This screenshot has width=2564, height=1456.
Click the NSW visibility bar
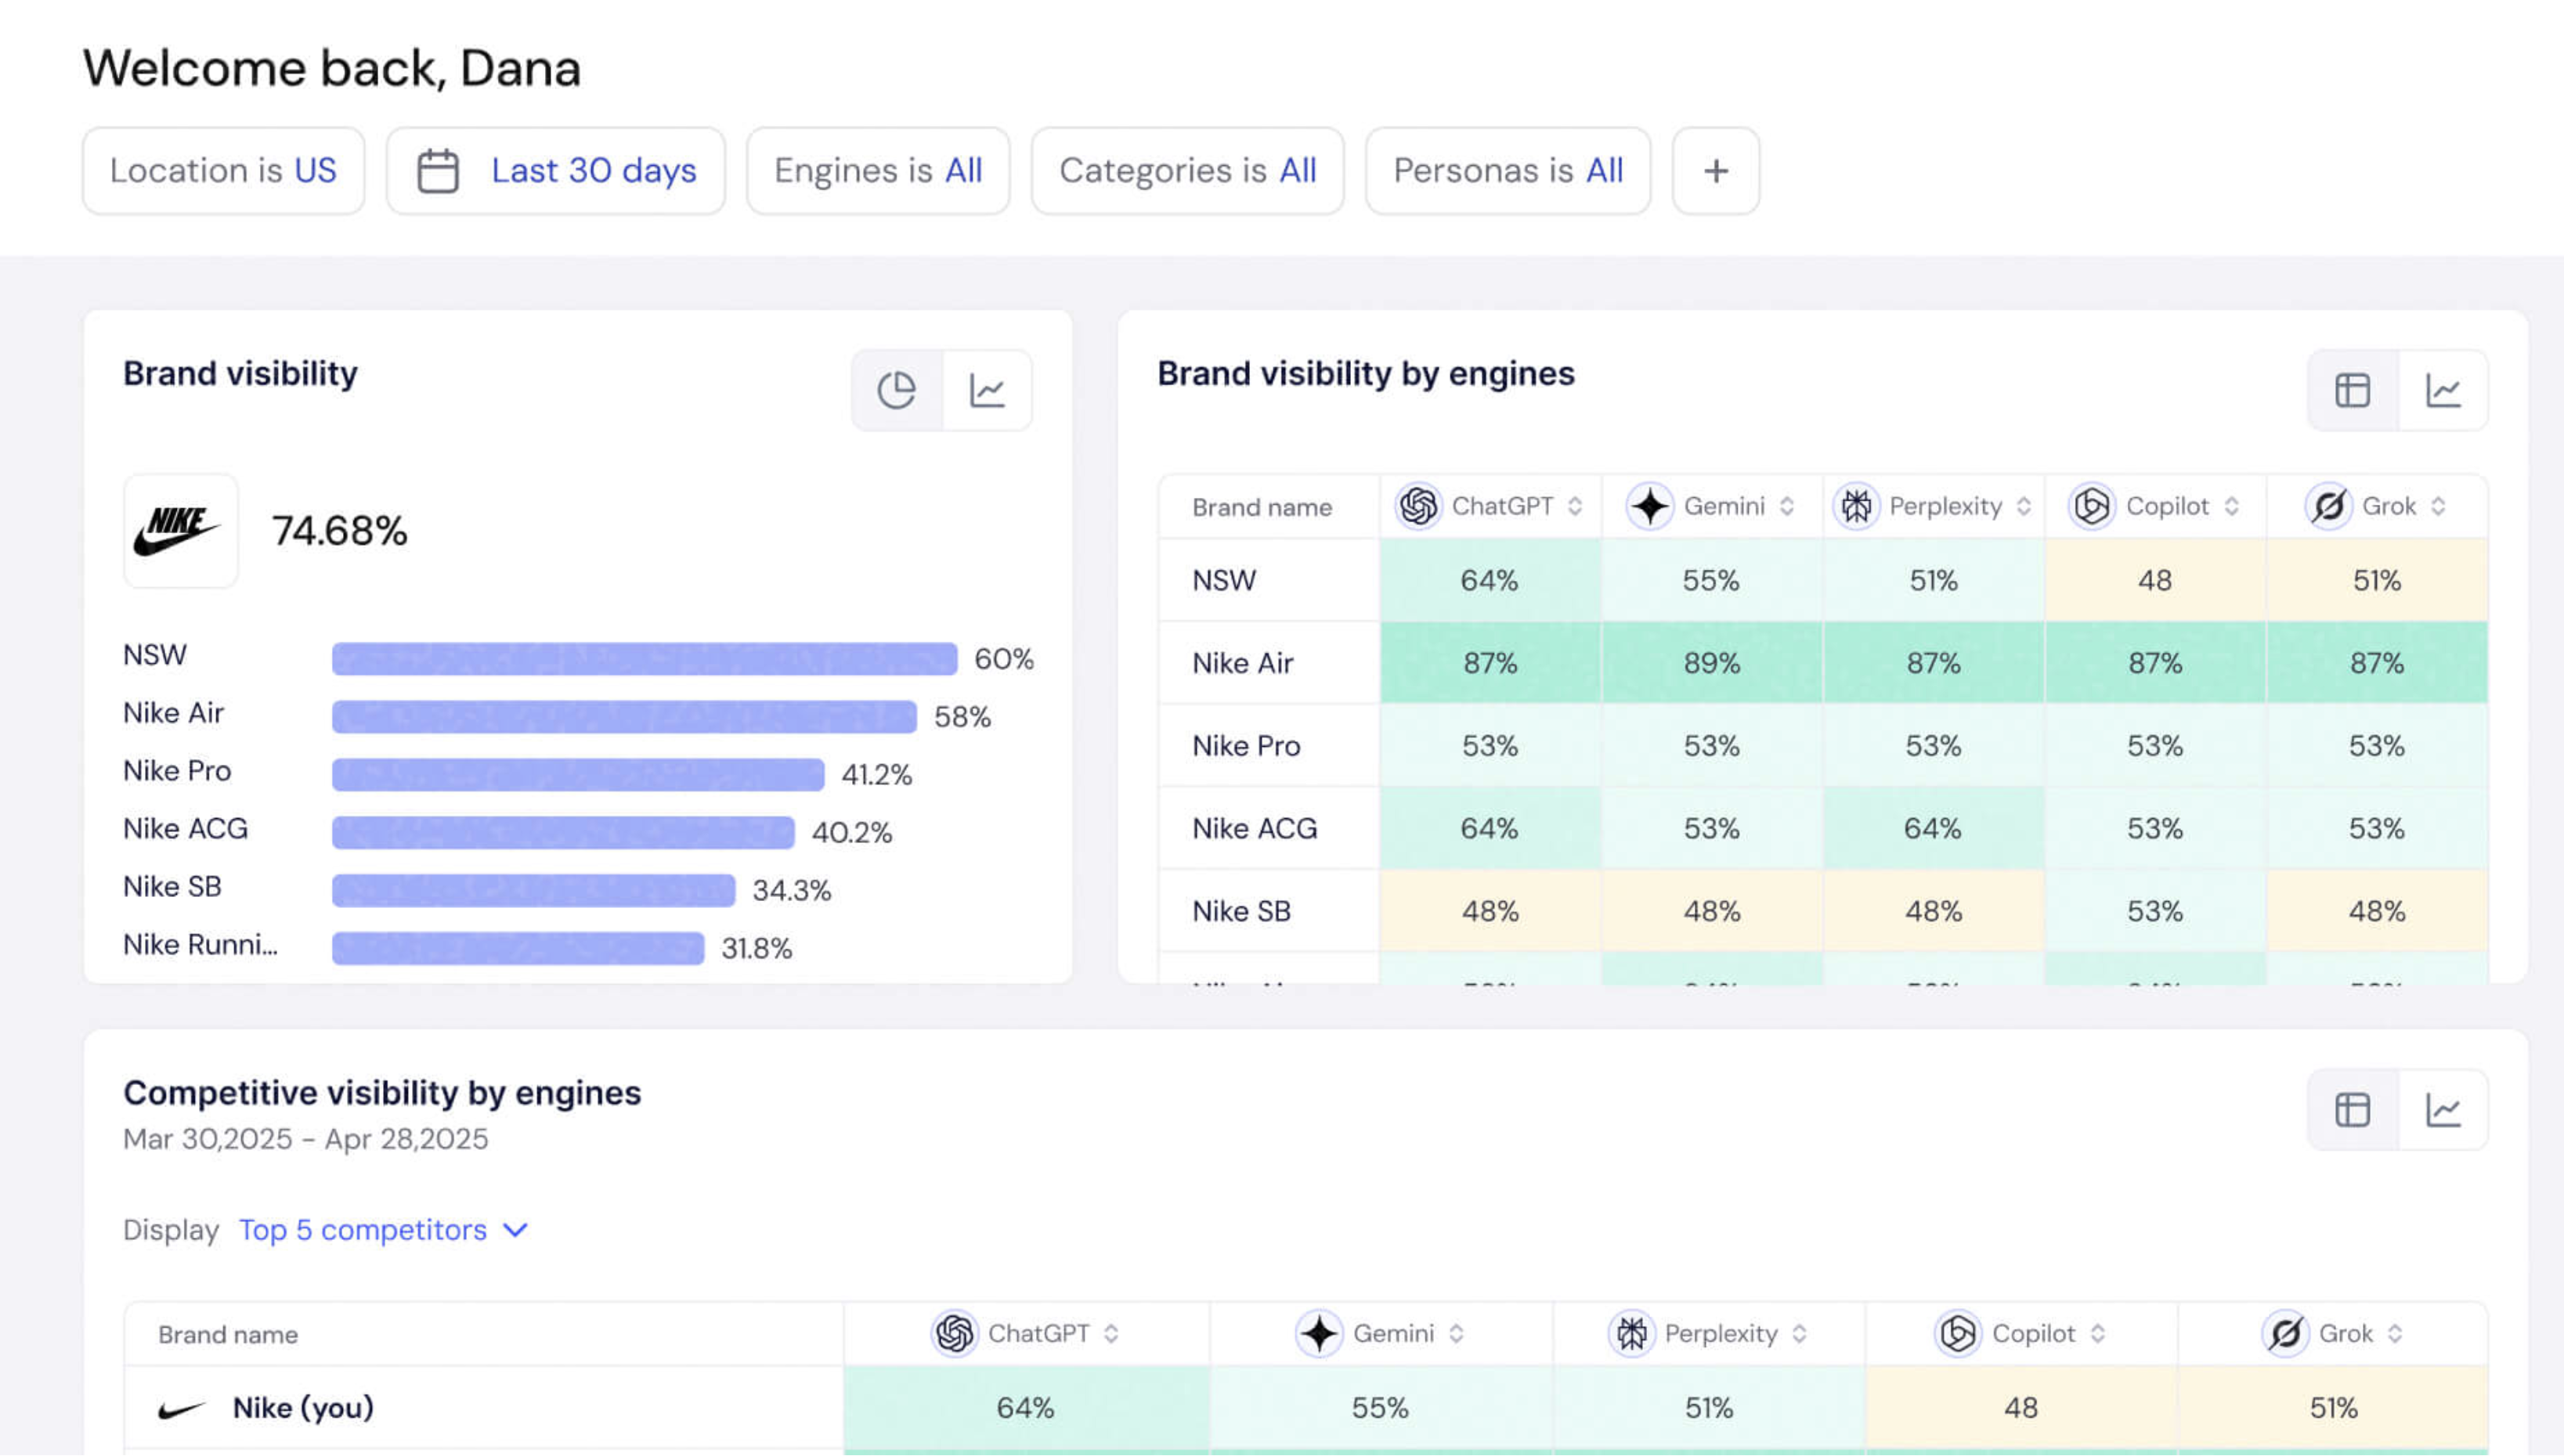click(x=645, y=659)
